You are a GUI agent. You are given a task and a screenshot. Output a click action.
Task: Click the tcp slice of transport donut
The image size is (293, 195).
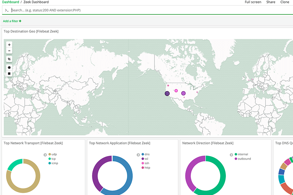pos(14,164)
